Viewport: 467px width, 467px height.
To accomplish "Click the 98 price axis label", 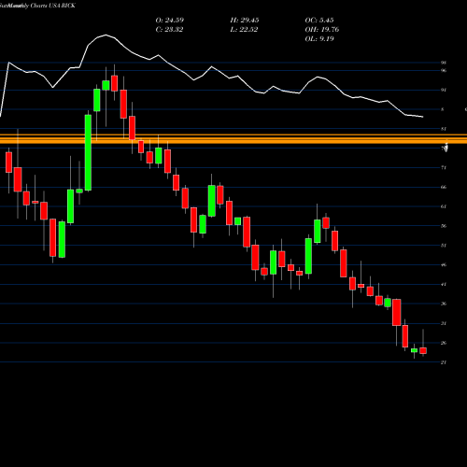I will [444, 63].
